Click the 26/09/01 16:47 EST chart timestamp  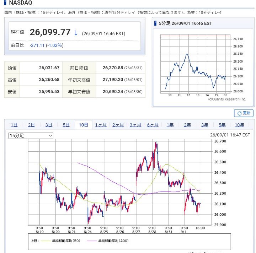pyautogui.click(x=230, y=135)
